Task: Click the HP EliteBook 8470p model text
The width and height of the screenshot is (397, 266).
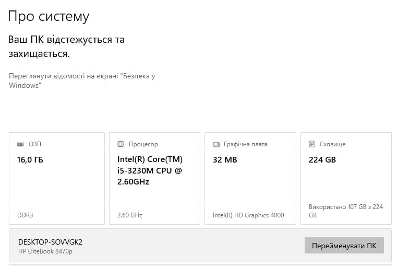Action: click(x=45, y=251)
